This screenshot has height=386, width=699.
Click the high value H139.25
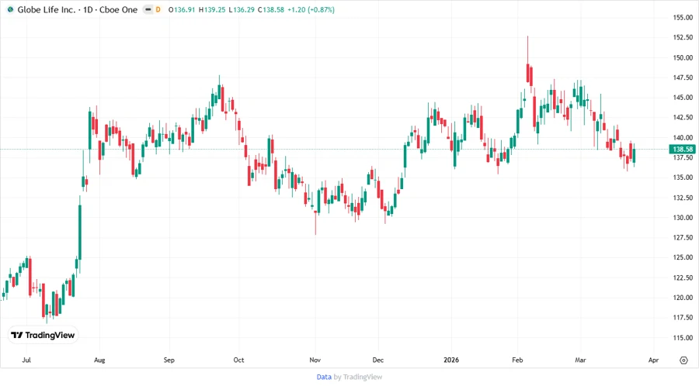[212, 9]
